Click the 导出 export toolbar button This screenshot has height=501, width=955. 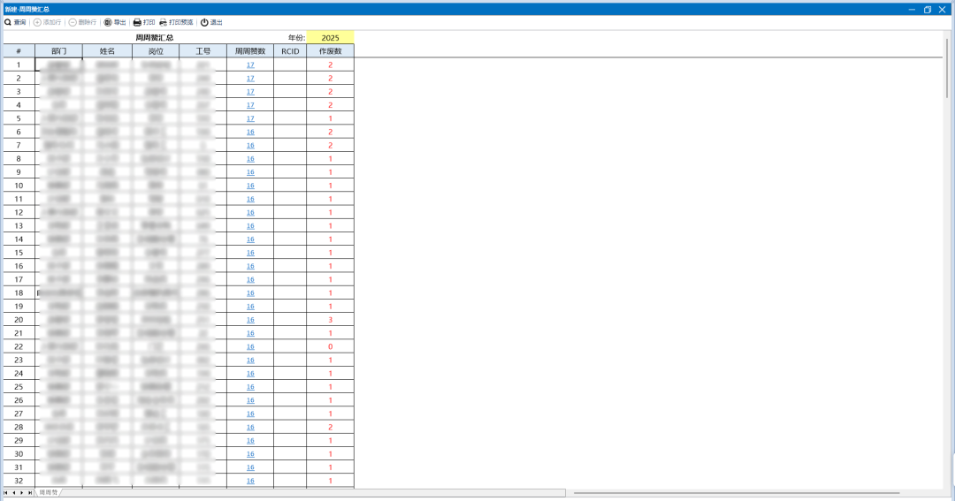click(x=115, y=22)
